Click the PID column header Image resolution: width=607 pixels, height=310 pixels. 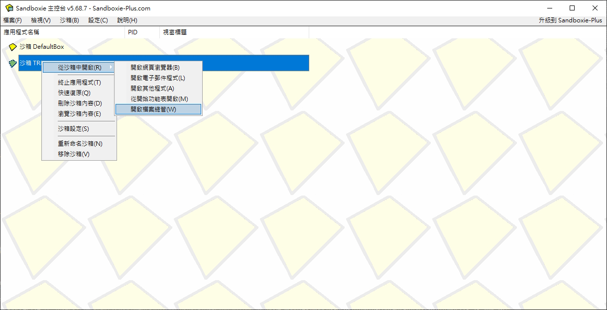142,32
